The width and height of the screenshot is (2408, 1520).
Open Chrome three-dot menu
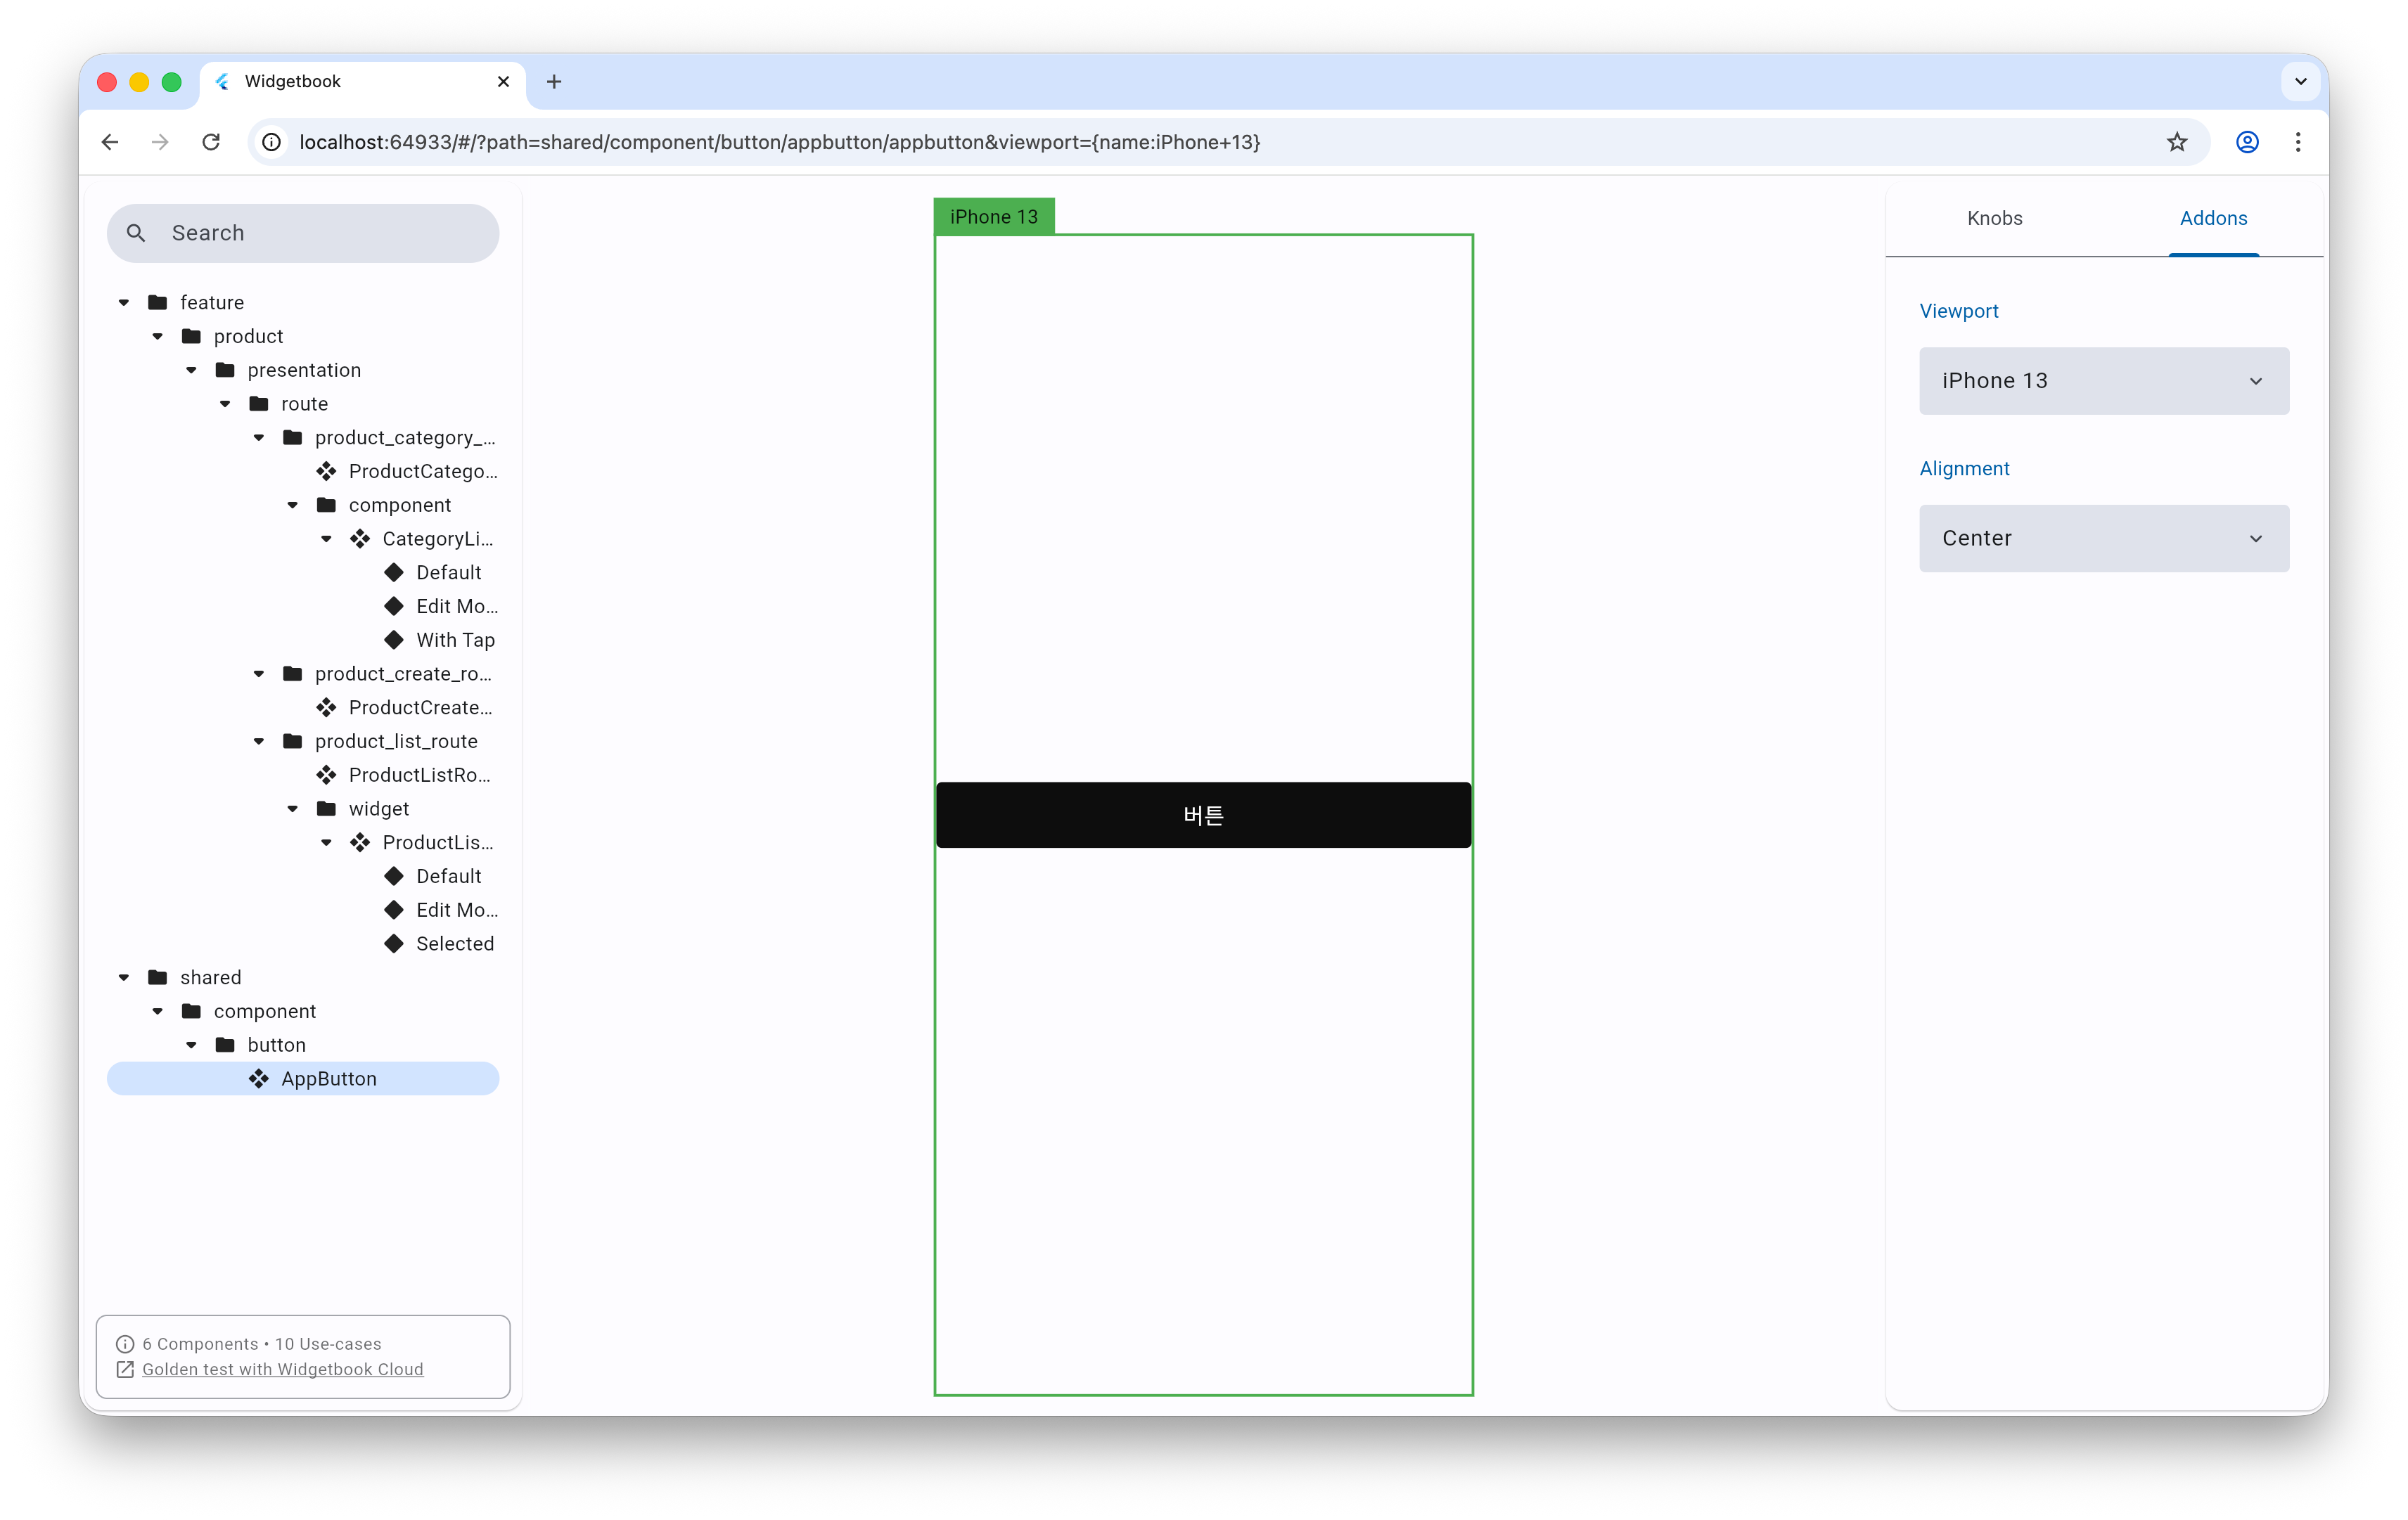tap(2298, 142)
